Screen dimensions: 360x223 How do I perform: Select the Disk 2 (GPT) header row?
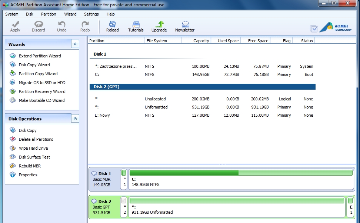pyautogui.click(x=203, y=87)
